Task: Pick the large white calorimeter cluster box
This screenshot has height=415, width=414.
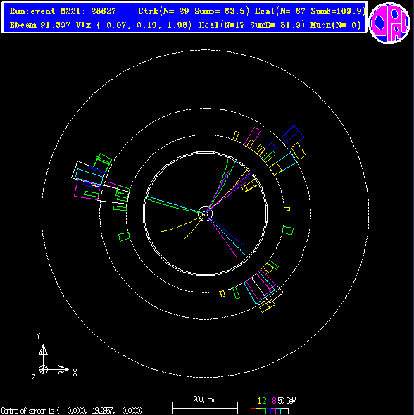Action: pos(101,182)
